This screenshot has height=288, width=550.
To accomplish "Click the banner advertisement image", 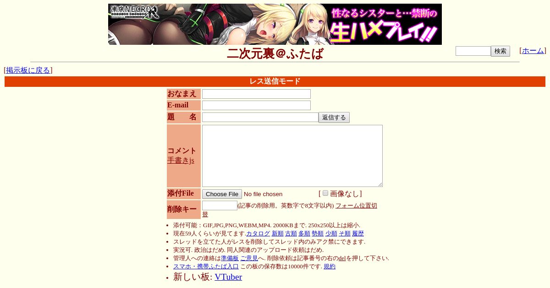I will click(275, 24).
